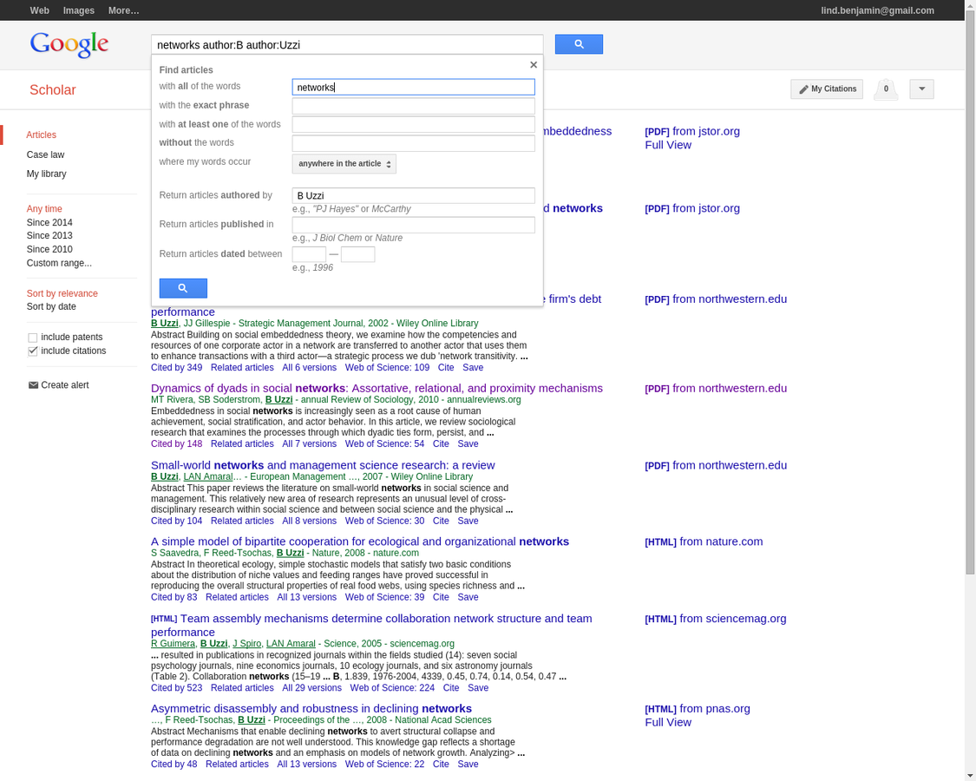The height and width of the screenshot is (781, 976).
Task: Filter results to Since 2010
Action: pyautogui.click(x=49, y=249)
